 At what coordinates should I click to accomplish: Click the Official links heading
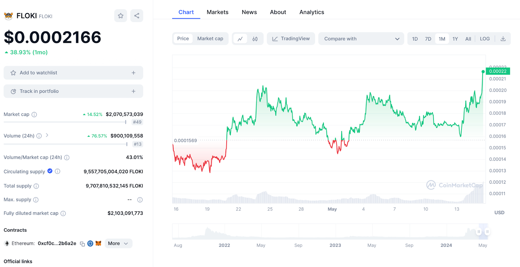pos(18,261)
